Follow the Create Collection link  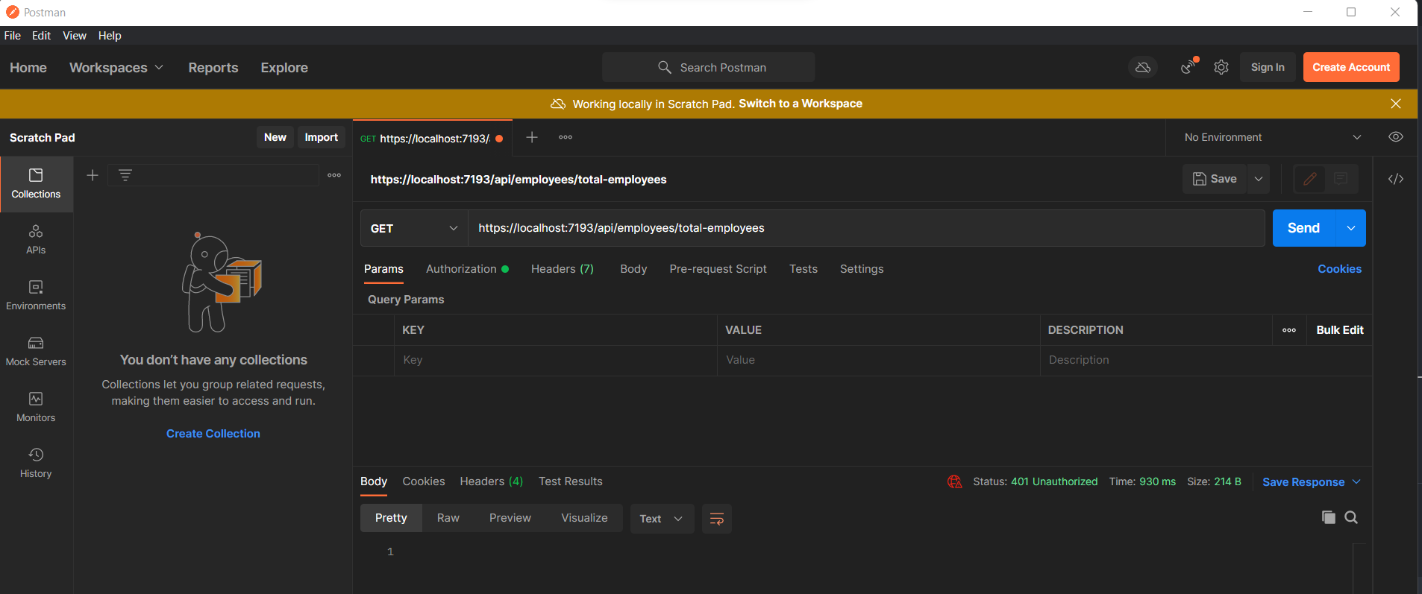[x=213, y=434]
